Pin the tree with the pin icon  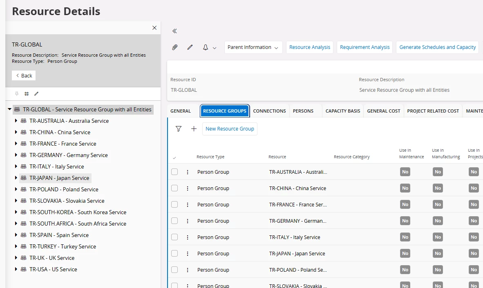click(x=17, y=94)
